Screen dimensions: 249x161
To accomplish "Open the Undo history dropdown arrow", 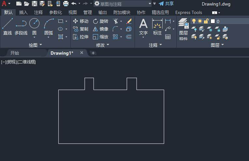I will (79, 4).
